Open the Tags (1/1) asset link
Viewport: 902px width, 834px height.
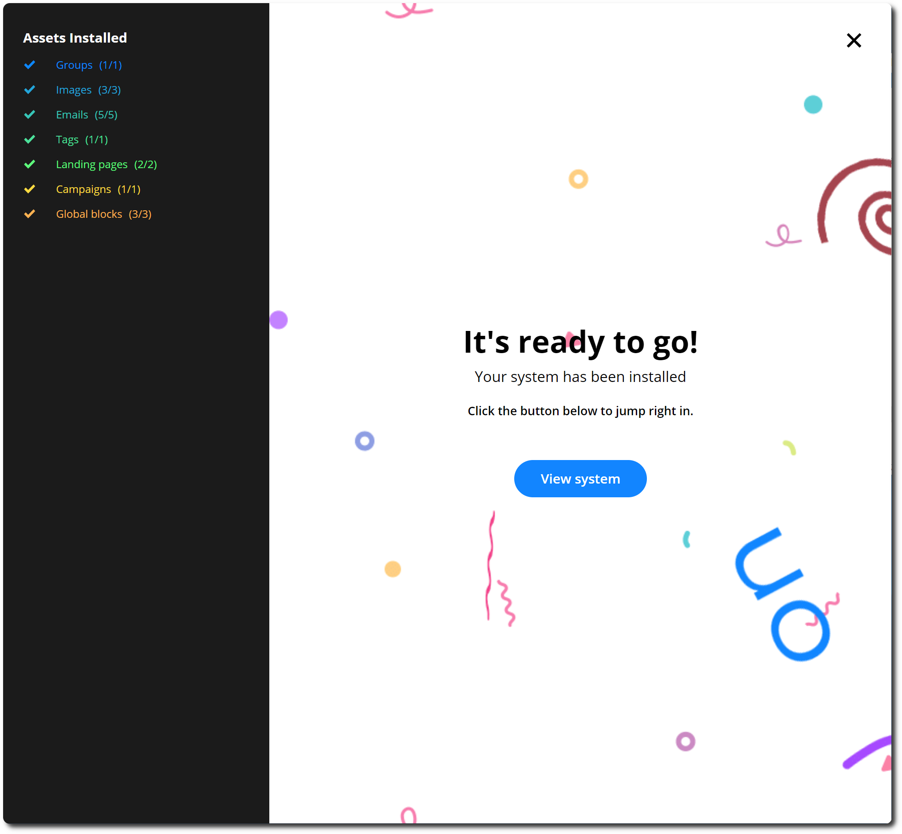[x=82, y=139]
